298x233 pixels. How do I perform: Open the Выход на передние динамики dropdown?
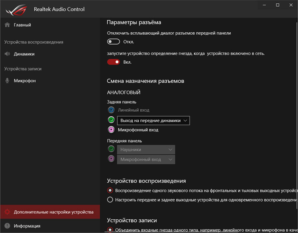[x=154, y=120]
